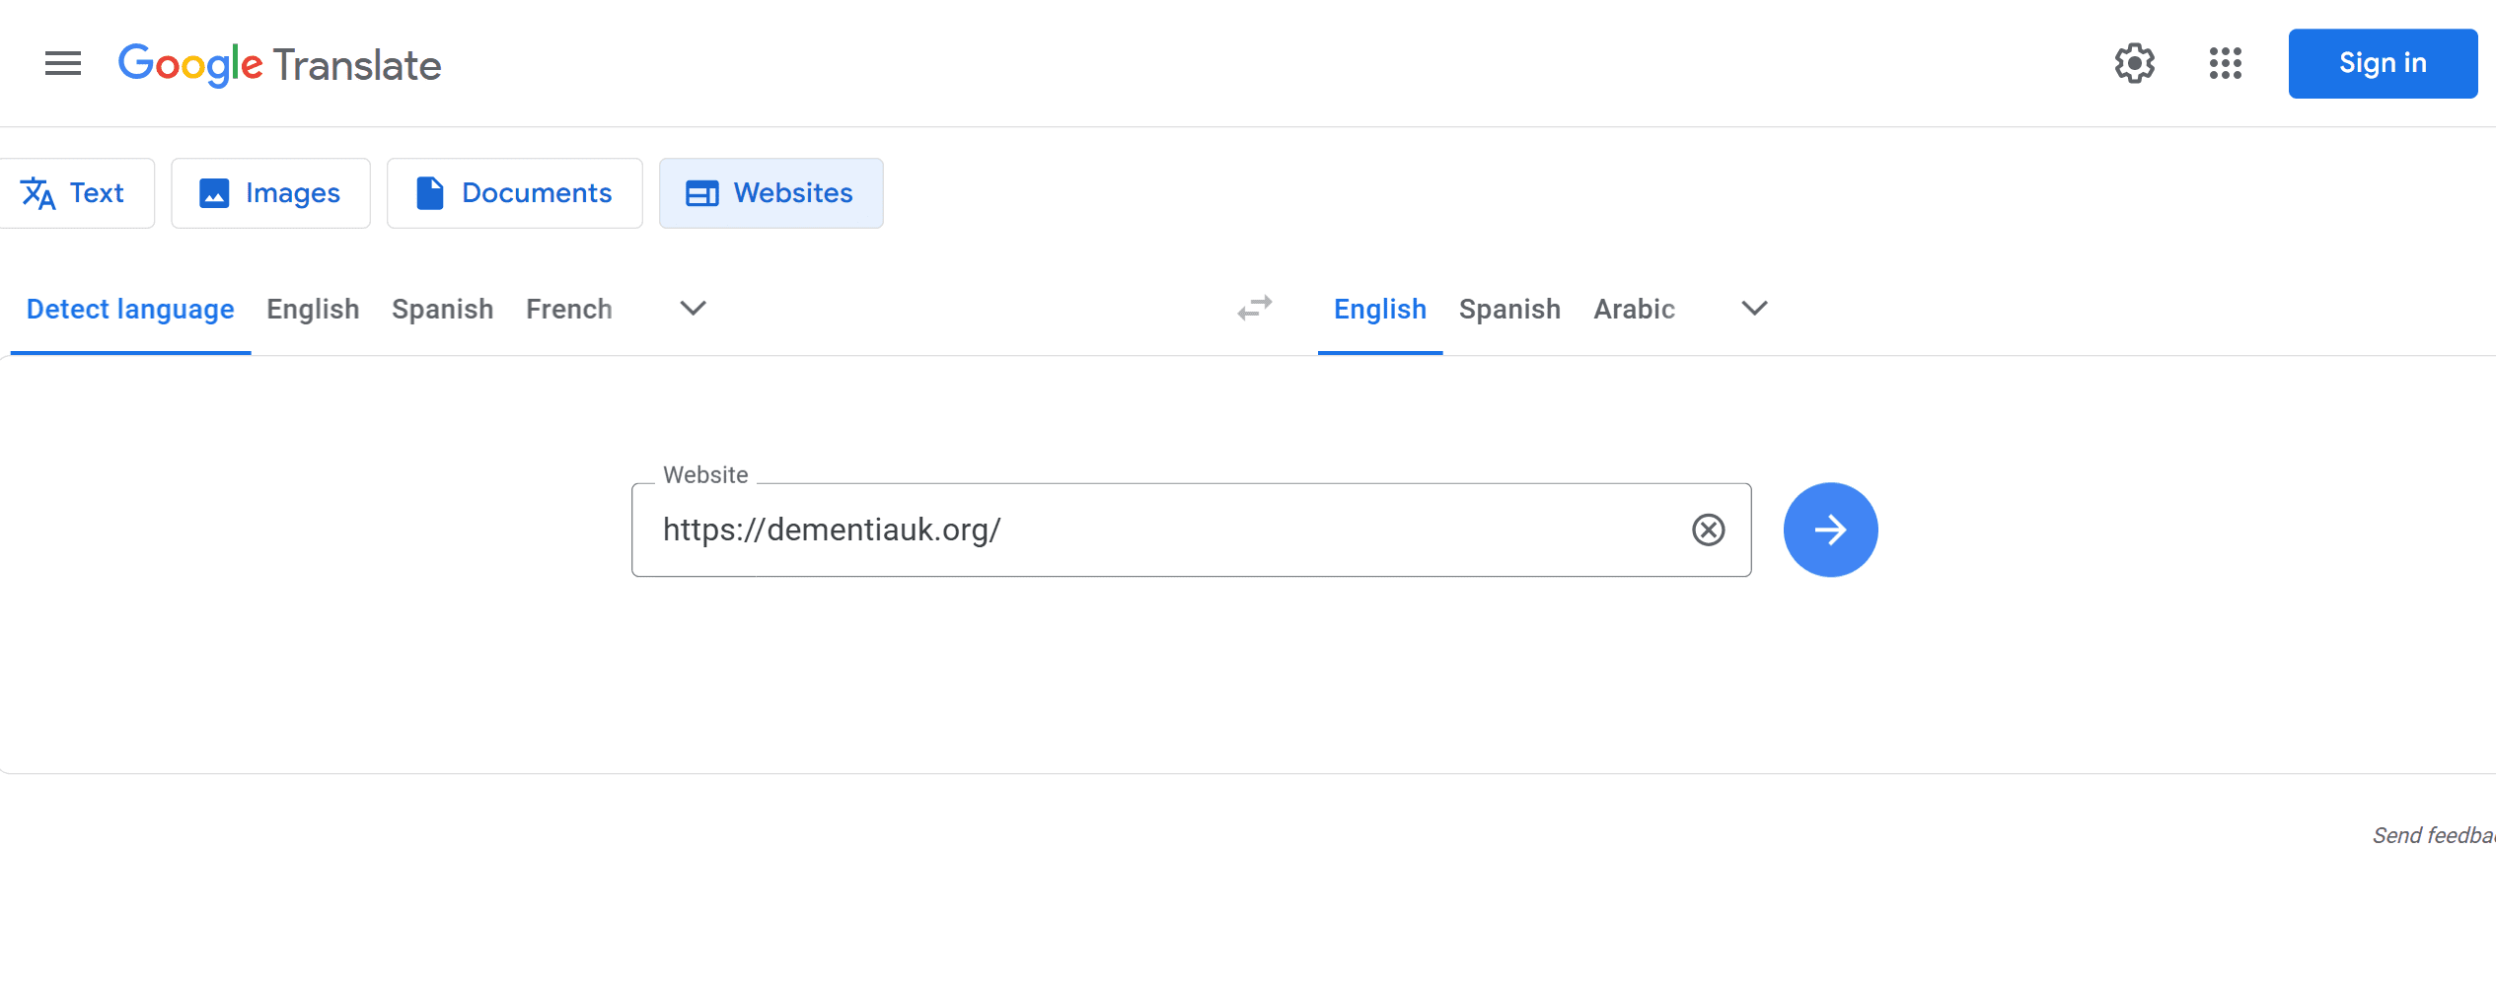Image resolution: width=2496 pixels, height=990 pixels.
Task: Choose Spanish as target language
Action: click(1509, 310)
